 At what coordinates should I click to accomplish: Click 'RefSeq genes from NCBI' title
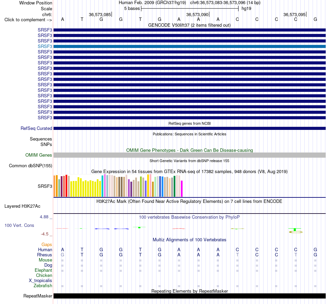click(189, 123)
